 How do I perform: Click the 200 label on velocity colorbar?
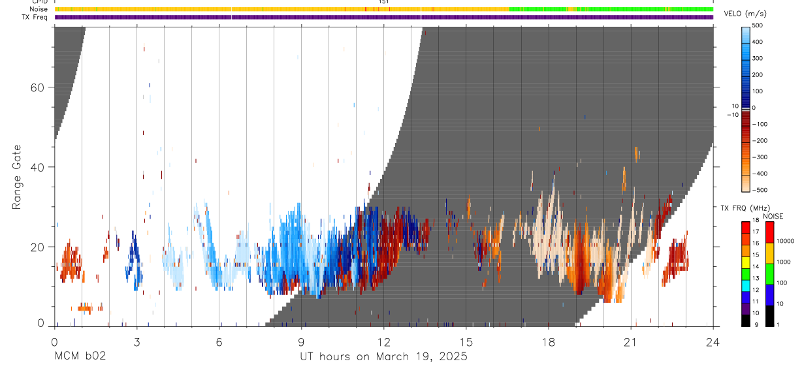[x=758, y=74]
